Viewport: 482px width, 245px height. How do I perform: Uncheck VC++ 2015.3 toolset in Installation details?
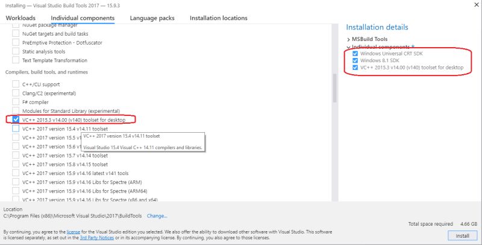(355, 68)
